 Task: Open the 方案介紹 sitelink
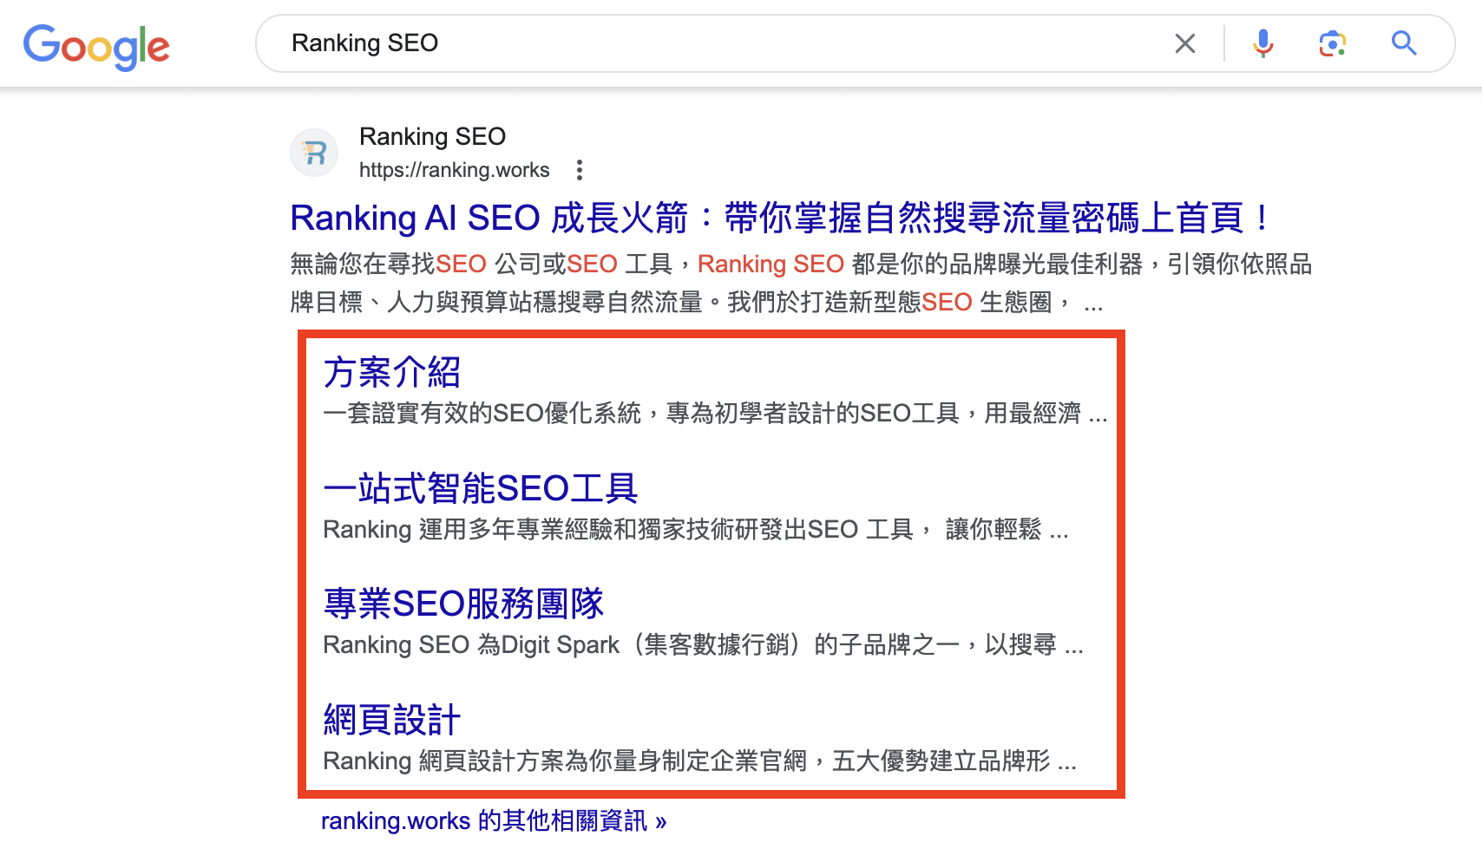[x=392, y=372]
